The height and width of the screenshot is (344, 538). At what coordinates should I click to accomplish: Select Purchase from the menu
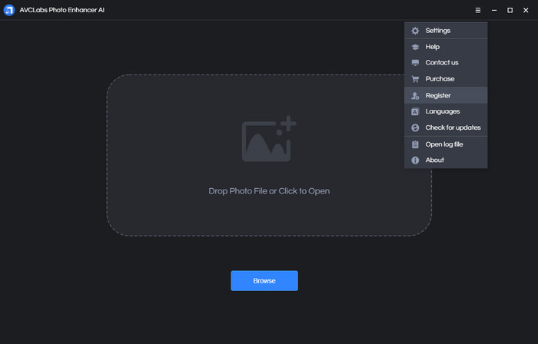(x=446, y=79)
